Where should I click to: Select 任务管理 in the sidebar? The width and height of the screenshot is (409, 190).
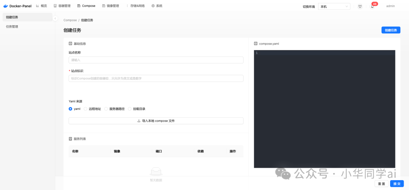(x=27, y=26)
